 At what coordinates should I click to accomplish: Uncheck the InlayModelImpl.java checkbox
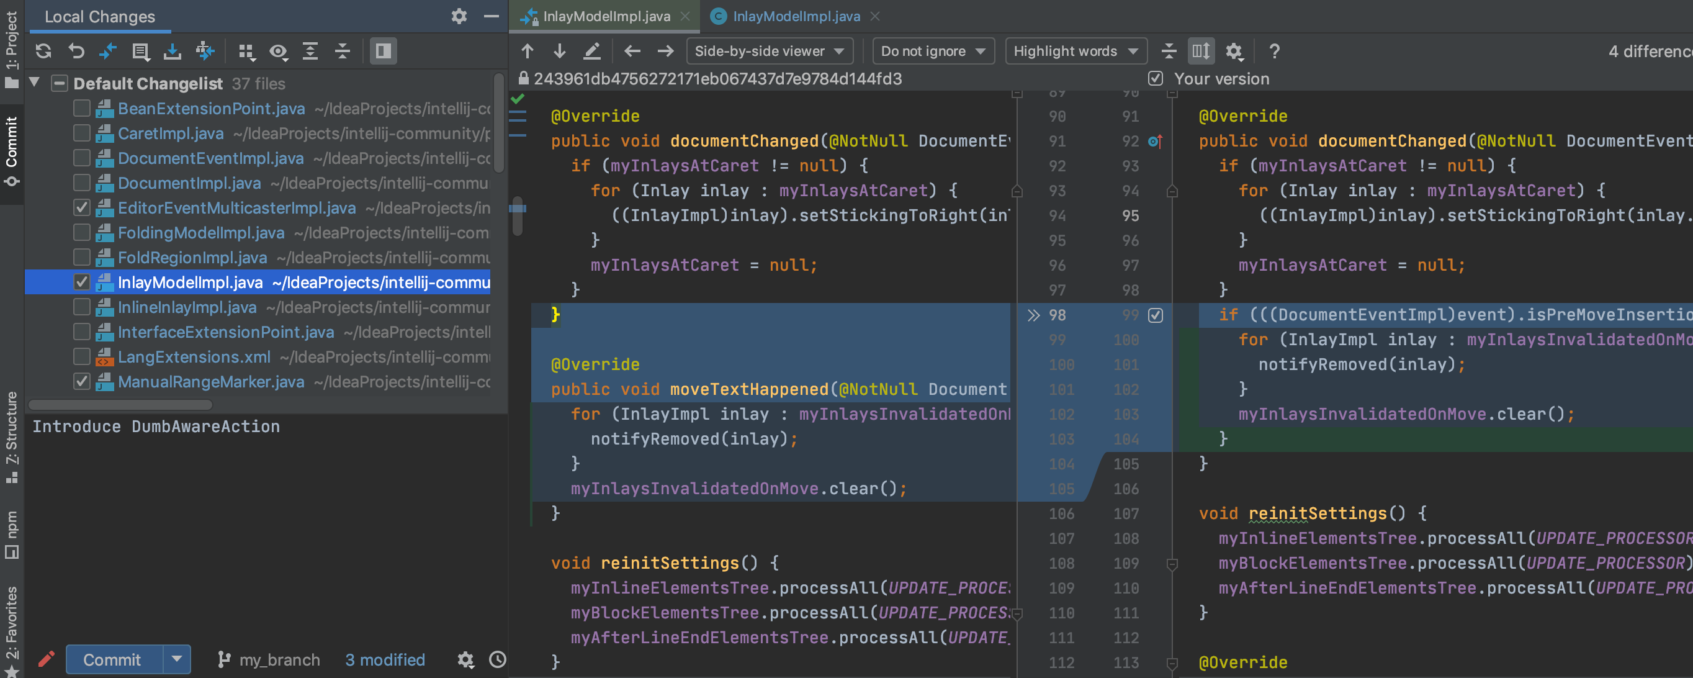tap(81, 282)
